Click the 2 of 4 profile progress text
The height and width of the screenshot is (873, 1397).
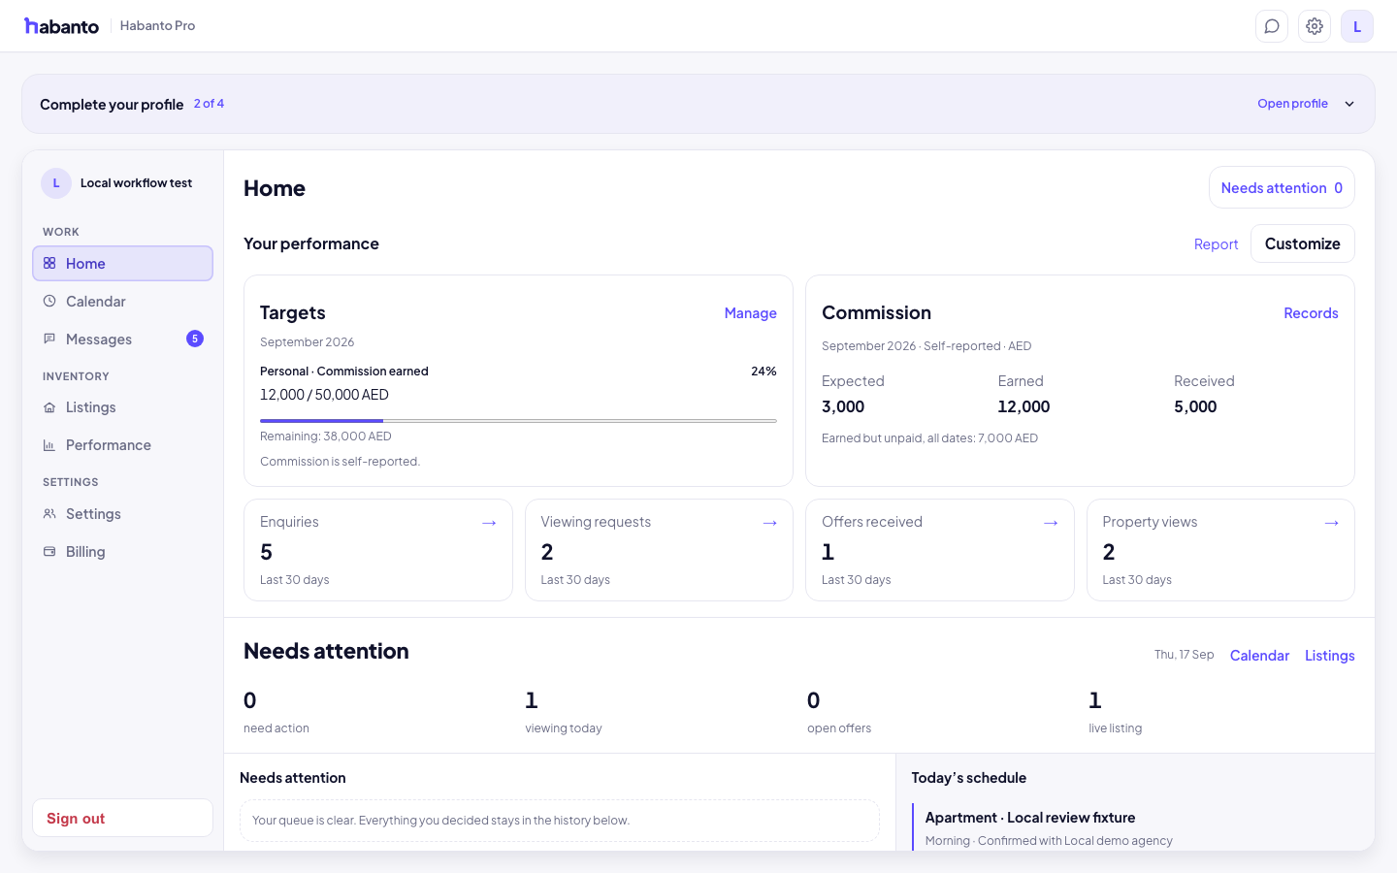point(209,104)
